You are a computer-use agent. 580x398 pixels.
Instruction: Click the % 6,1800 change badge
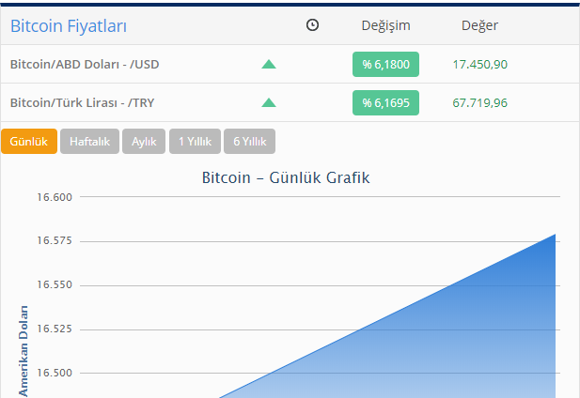pos(385,64)
